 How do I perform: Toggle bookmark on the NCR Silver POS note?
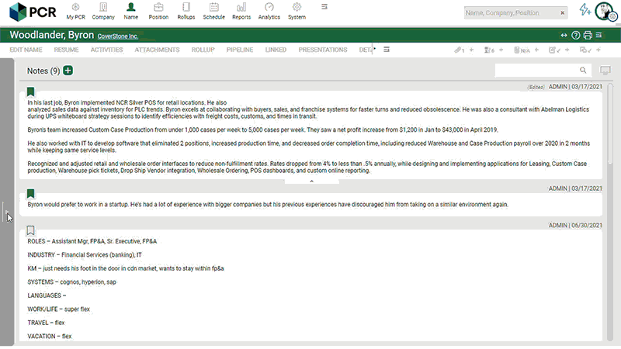pos(30,92)
